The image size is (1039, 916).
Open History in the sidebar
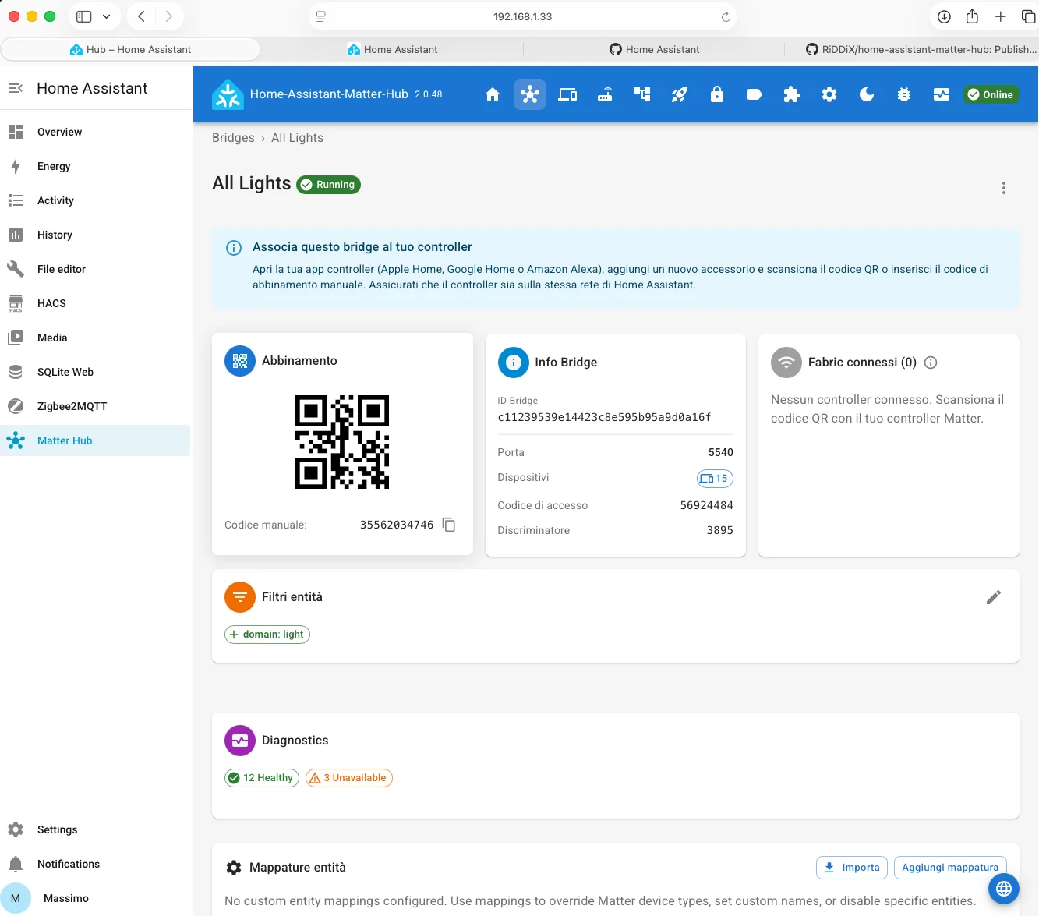tap(95, 235)
